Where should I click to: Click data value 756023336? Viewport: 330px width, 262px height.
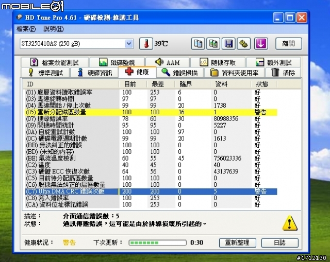point(227,158)
